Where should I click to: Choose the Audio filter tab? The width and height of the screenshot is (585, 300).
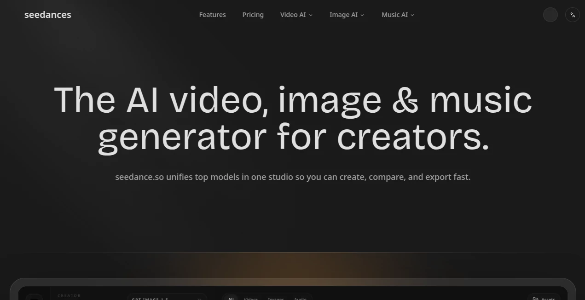point(300,299)
